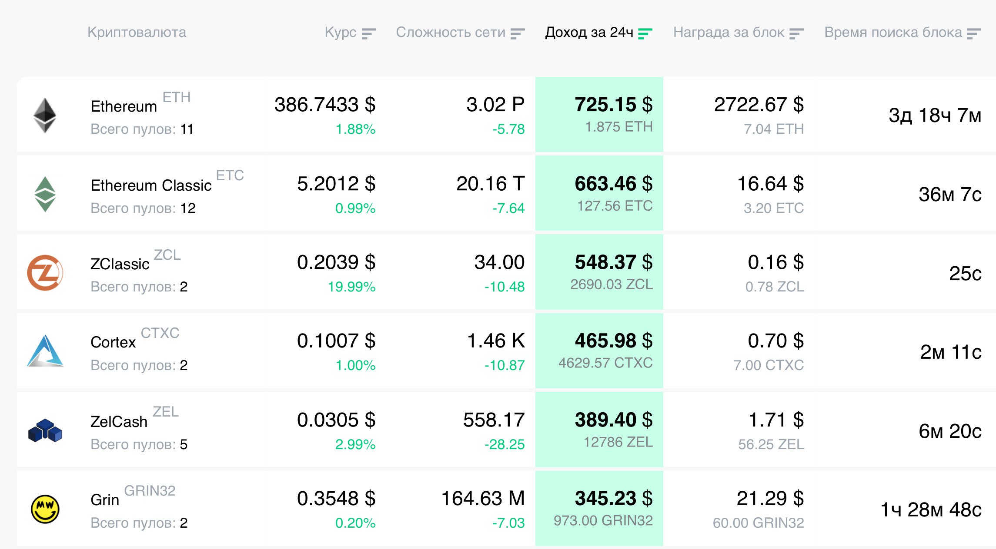Click Всего пулов: 5 under ZelCash
This screenshot has height=549, width=996.
(x=139, y=445)
